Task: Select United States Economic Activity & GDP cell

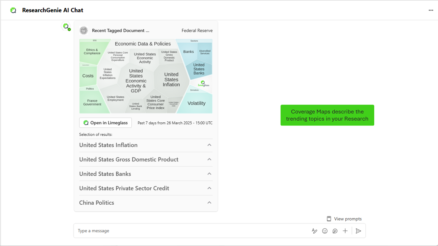Action: (136, 81)
